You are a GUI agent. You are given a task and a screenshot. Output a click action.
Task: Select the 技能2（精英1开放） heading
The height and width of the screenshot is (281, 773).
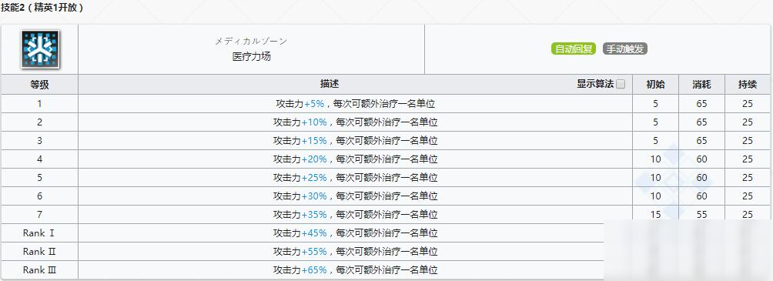pos(42,8)
